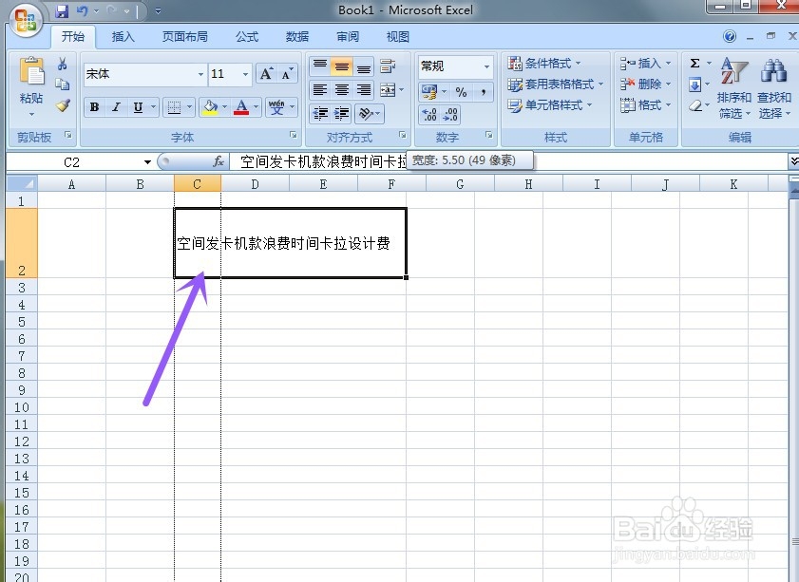Apply italic formatting
Viewport: 799px width, 582px height.
pos(115,106)
